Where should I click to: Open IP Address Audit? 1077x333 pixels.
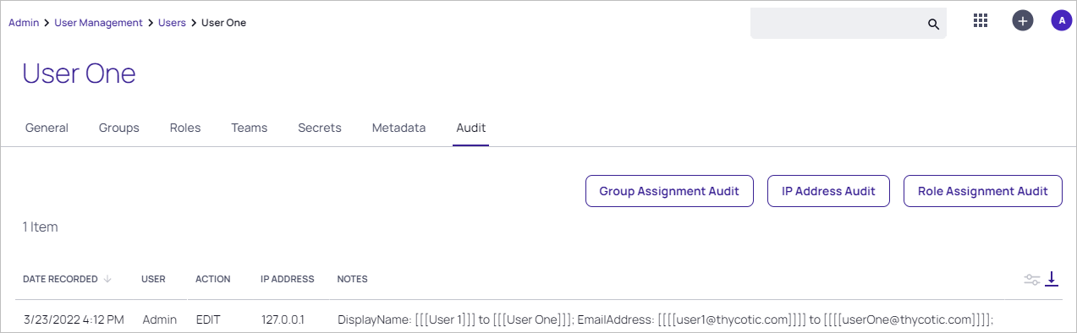828,191
